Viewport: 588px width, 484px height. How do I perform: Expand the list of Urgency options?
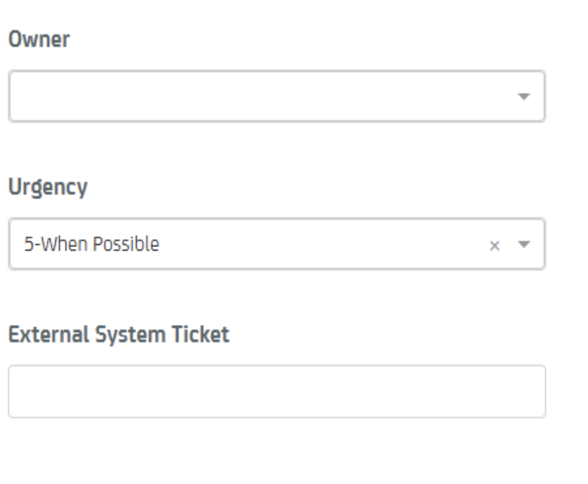pos(523,245)
